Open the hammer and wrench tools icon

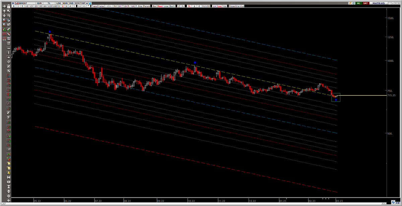point(9,24)
